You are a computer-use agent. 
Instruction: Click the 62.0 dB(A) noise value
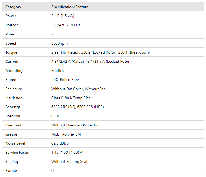[61, 143]
